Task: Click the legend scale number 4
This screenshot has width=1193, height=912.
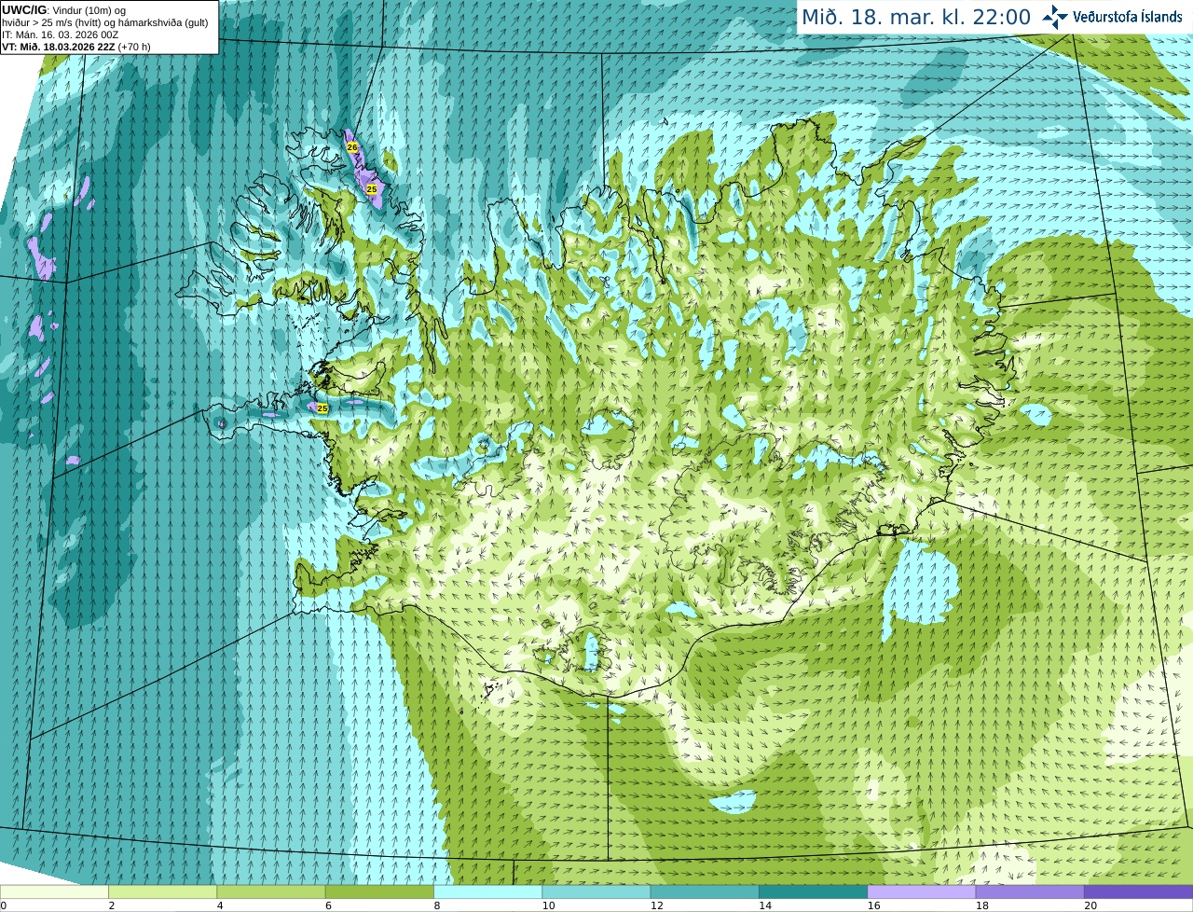Action: [220, 905]
